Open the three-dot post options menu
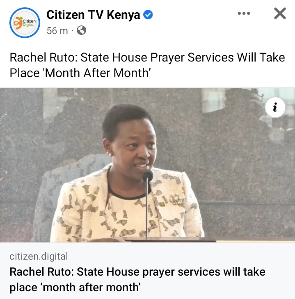295x299 pixels. (244, 14)
